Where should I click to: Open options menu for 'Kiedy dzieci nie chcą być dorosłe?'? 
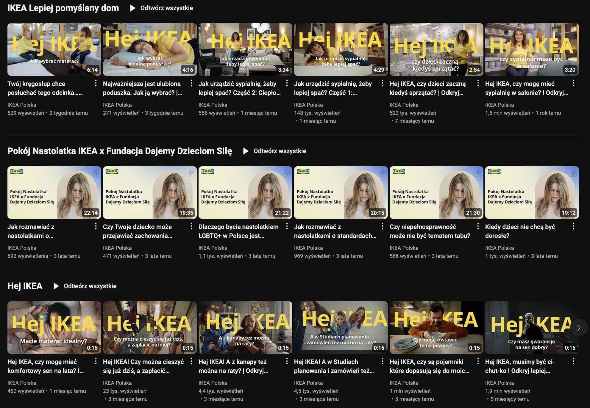point(574,227)
